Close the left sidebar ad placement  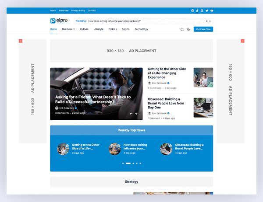pyautogui.click(x=21, y=41)
